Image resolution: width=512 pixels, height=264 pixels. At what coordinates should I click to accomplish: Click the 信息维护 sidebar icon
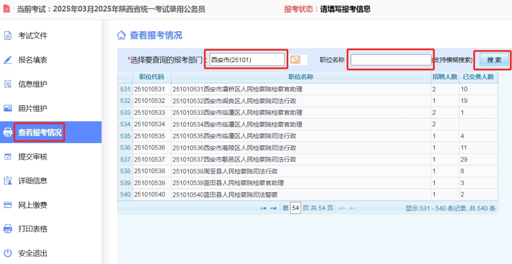point(8,84)
